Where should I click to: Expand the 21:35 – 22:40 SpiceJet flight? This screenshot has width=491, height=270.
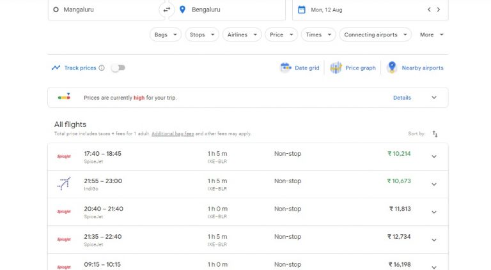coord(434,240)
